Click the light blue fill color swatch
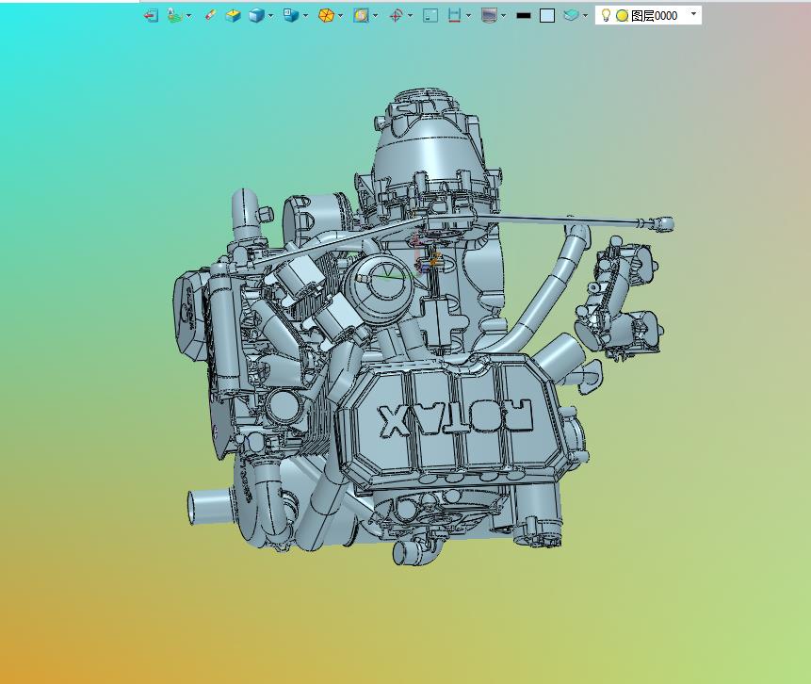811x684 pixels. pyautogui.click(x=547, y=15)
